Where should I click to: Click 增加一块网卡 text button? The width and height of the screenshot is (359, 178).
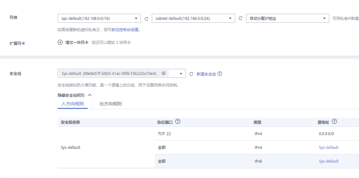(77, 43)
